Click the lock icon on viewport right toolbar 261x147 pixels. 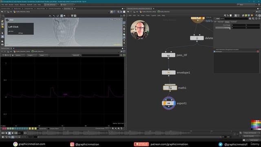(124, 29)
